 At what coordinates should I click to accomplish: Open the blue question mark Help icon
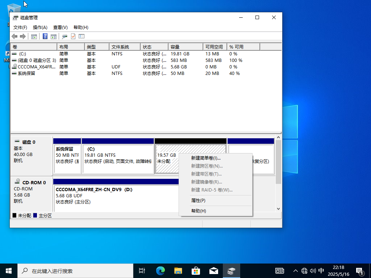(45, 36)
